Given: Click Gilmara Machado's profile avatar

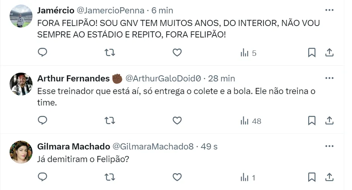Looking at the screenshot, I should [21, 152].
